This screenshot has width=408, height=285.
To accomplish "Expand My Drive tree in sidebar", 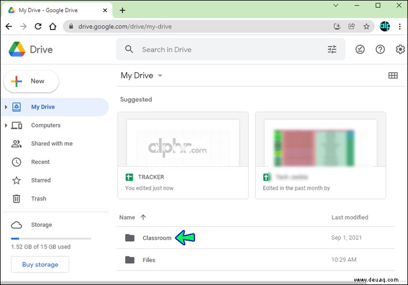I will (x=6, y=107).
